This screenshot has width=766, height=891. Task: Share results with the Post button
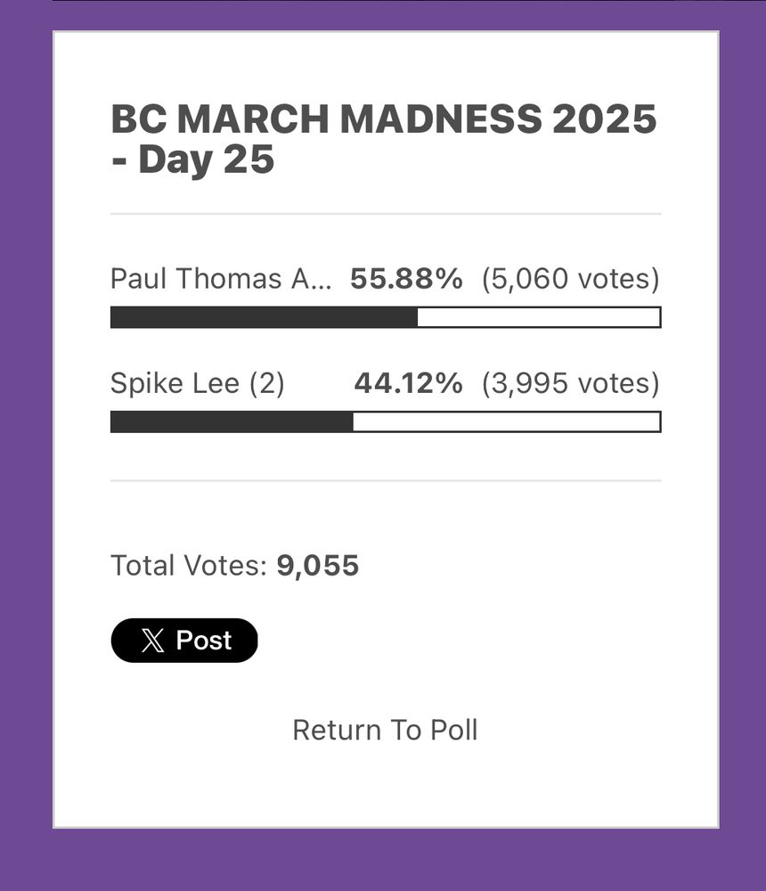(x=184, y=641)
